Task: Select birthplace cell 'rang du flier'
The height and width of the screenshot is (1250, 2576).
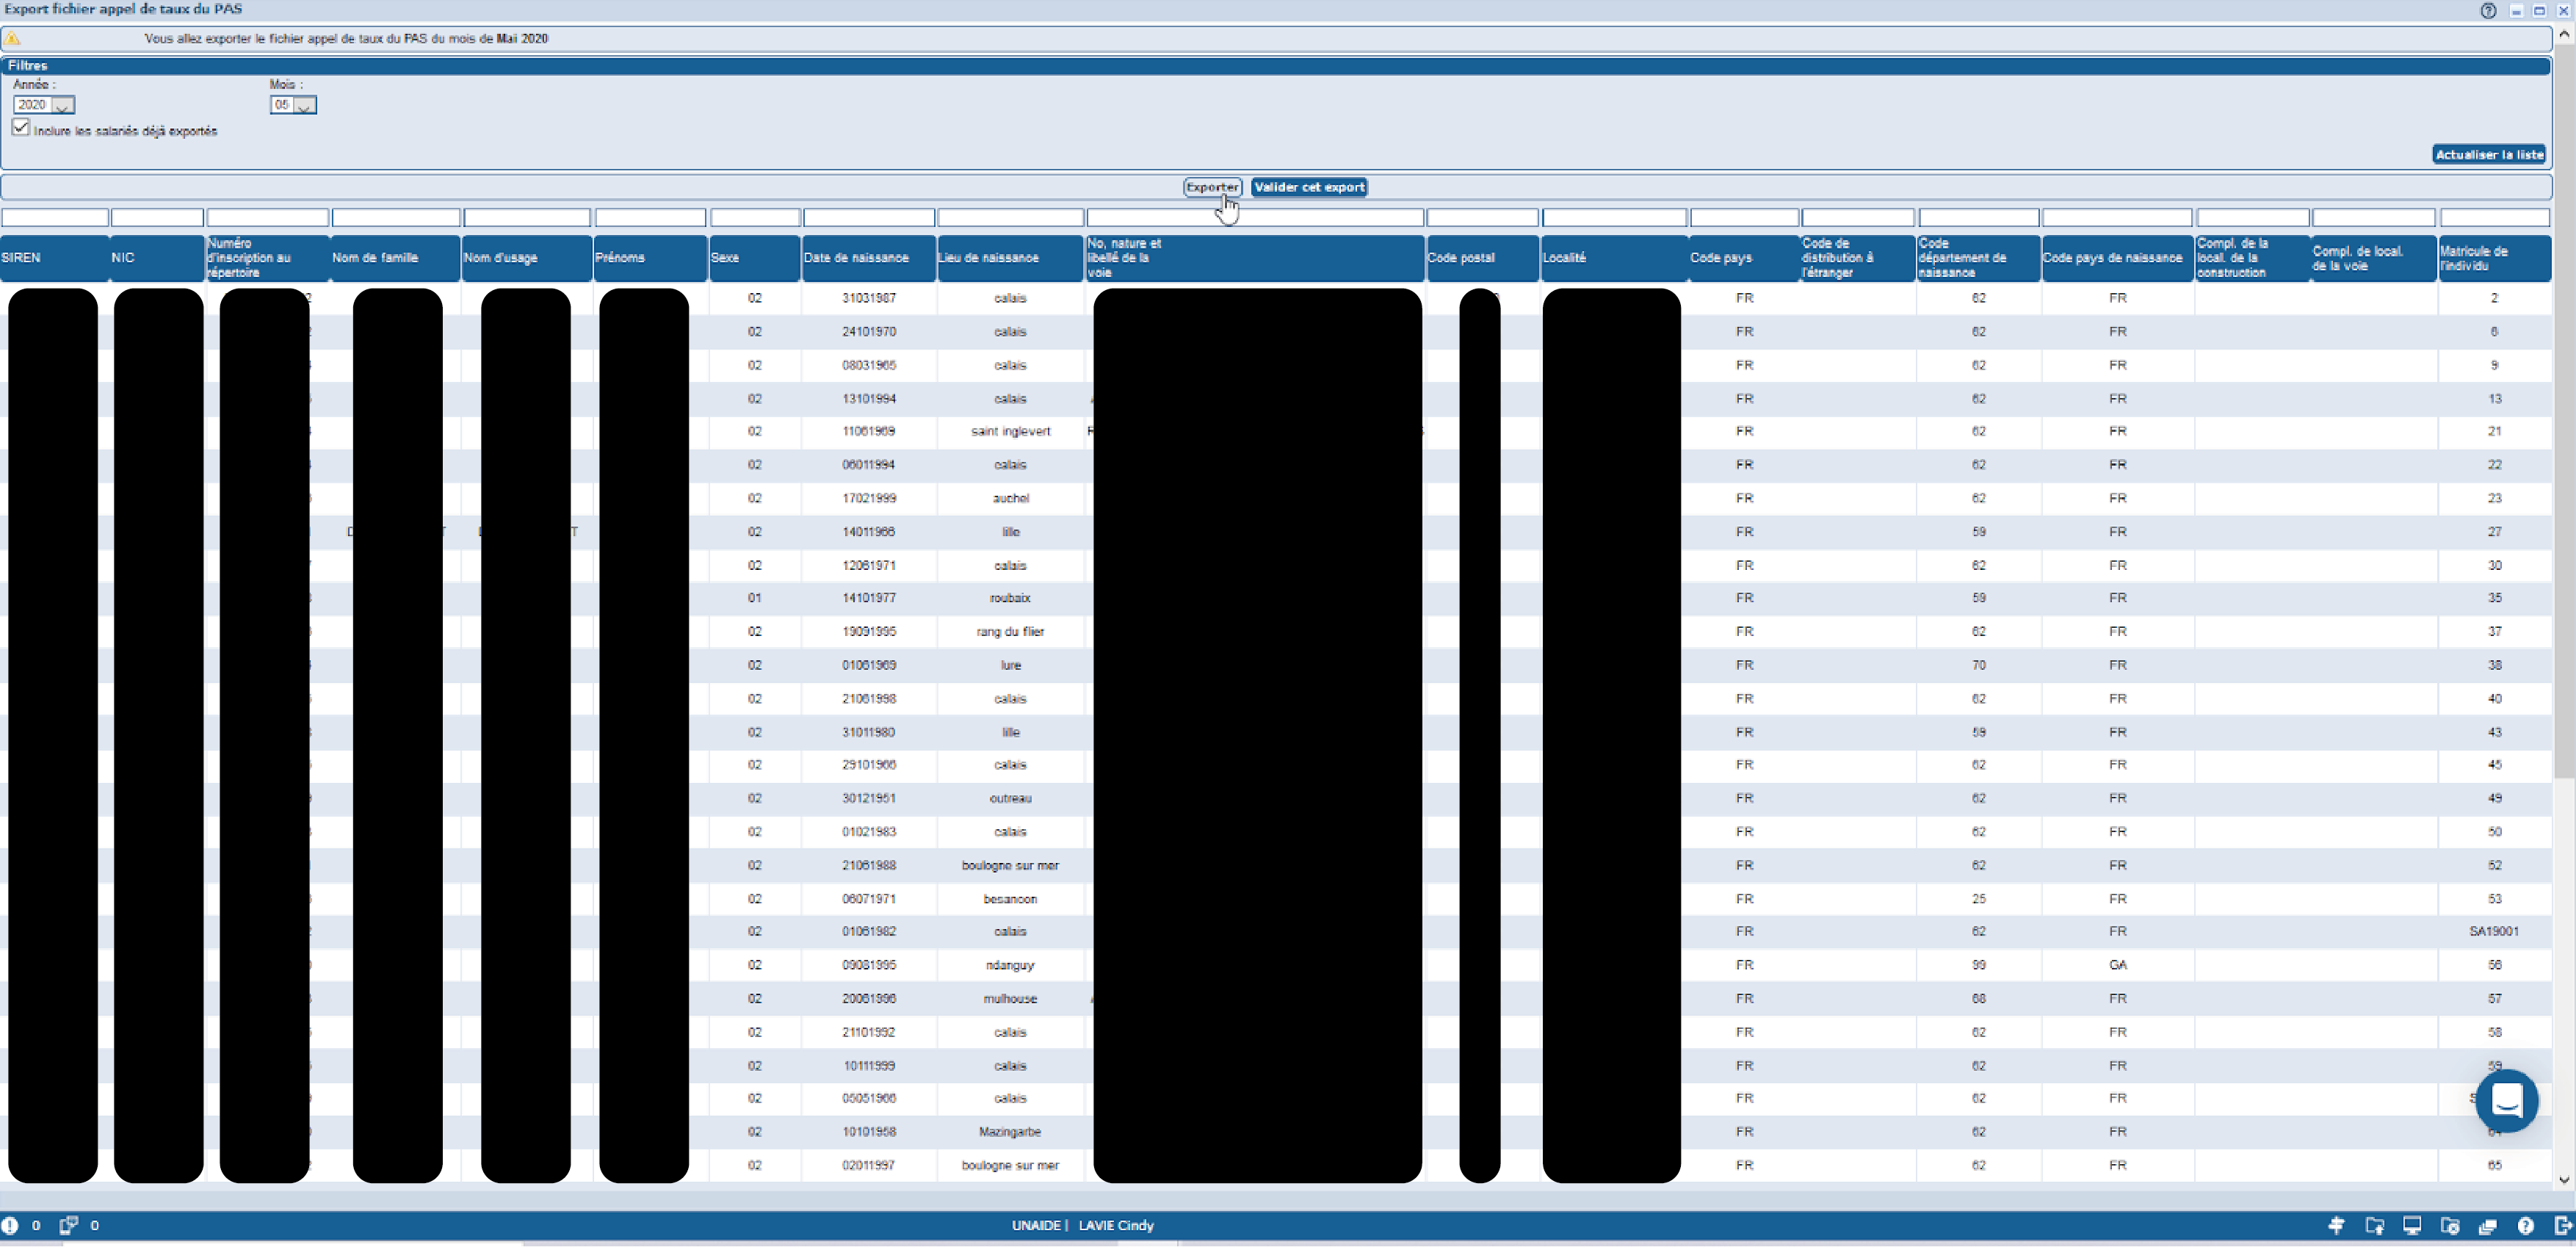Action: (x=1011, y=632)
